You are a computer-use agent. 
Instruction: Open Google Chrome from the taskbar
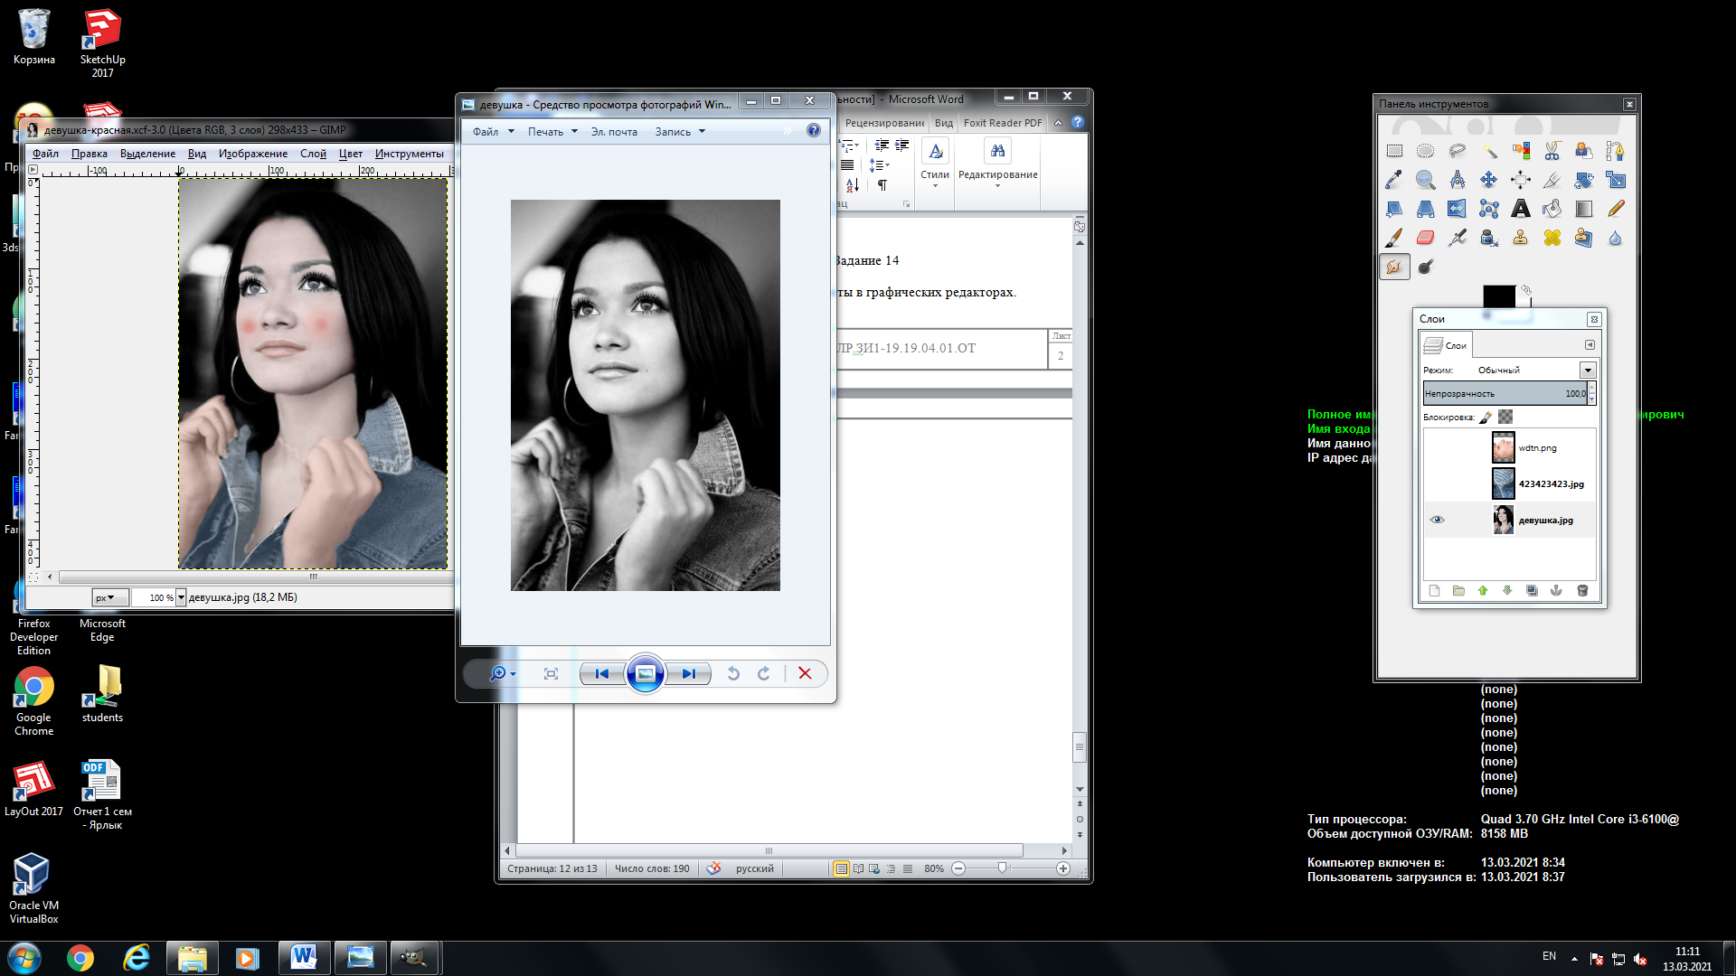pos(80,958)
